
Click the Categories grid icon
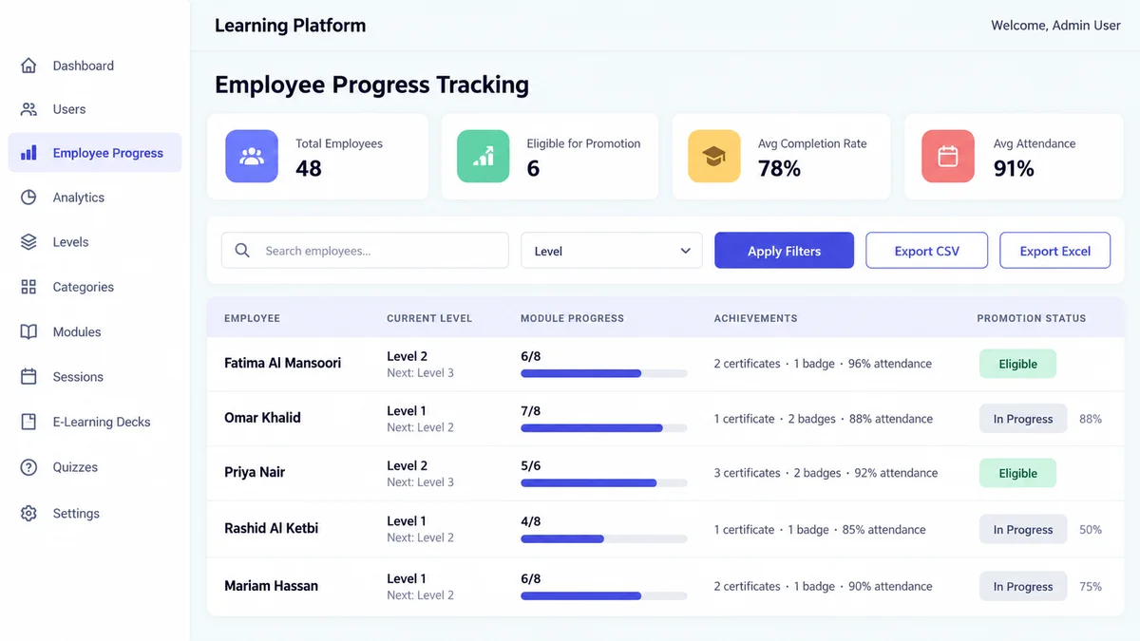pyautogui.click(x=28, y=287)
